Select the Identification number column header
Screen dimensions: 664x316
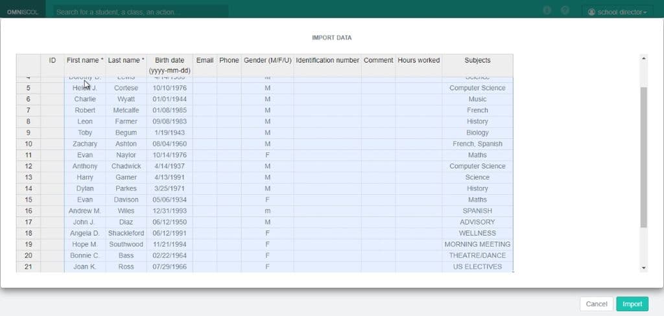[327, 66]
